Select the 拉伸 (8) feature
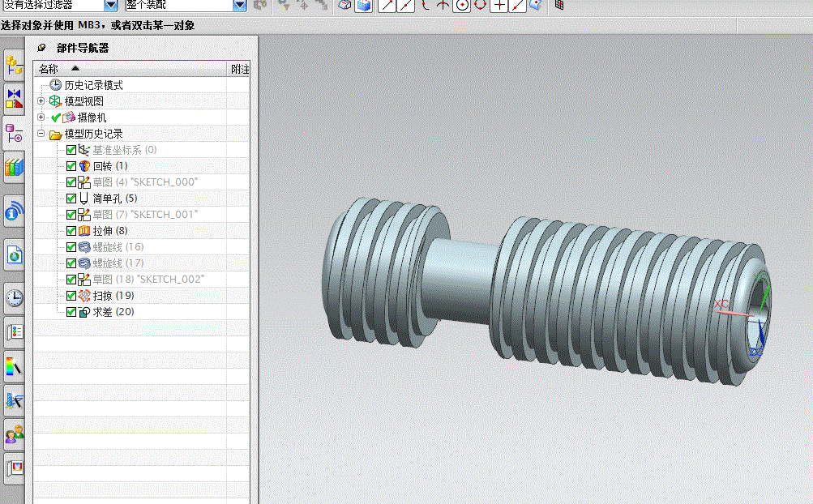The height and width of the screenshot is (504, 813). [x=110, y=231]
